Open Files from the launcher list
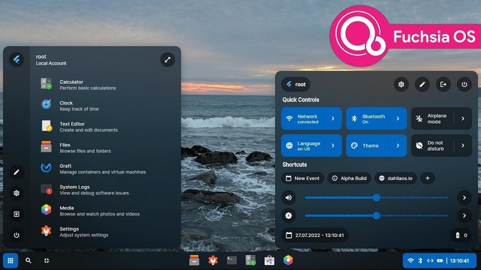Screen dimensions: 481x270 tap(106, 148)
